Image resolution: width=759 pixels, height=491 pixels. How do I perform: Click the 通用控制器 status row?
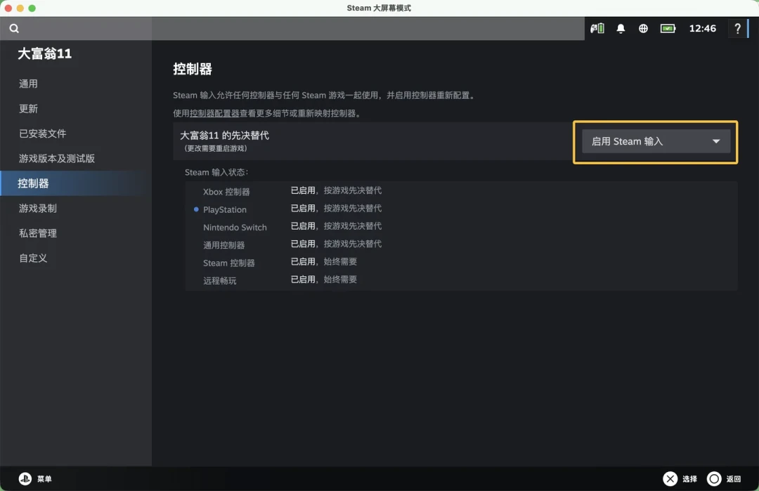click(461, 244)
